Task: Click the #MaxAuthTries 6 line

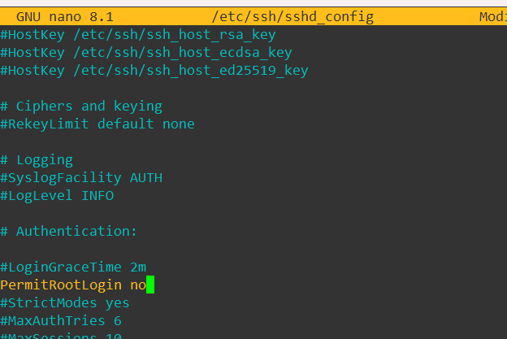Action: [61, 321]
